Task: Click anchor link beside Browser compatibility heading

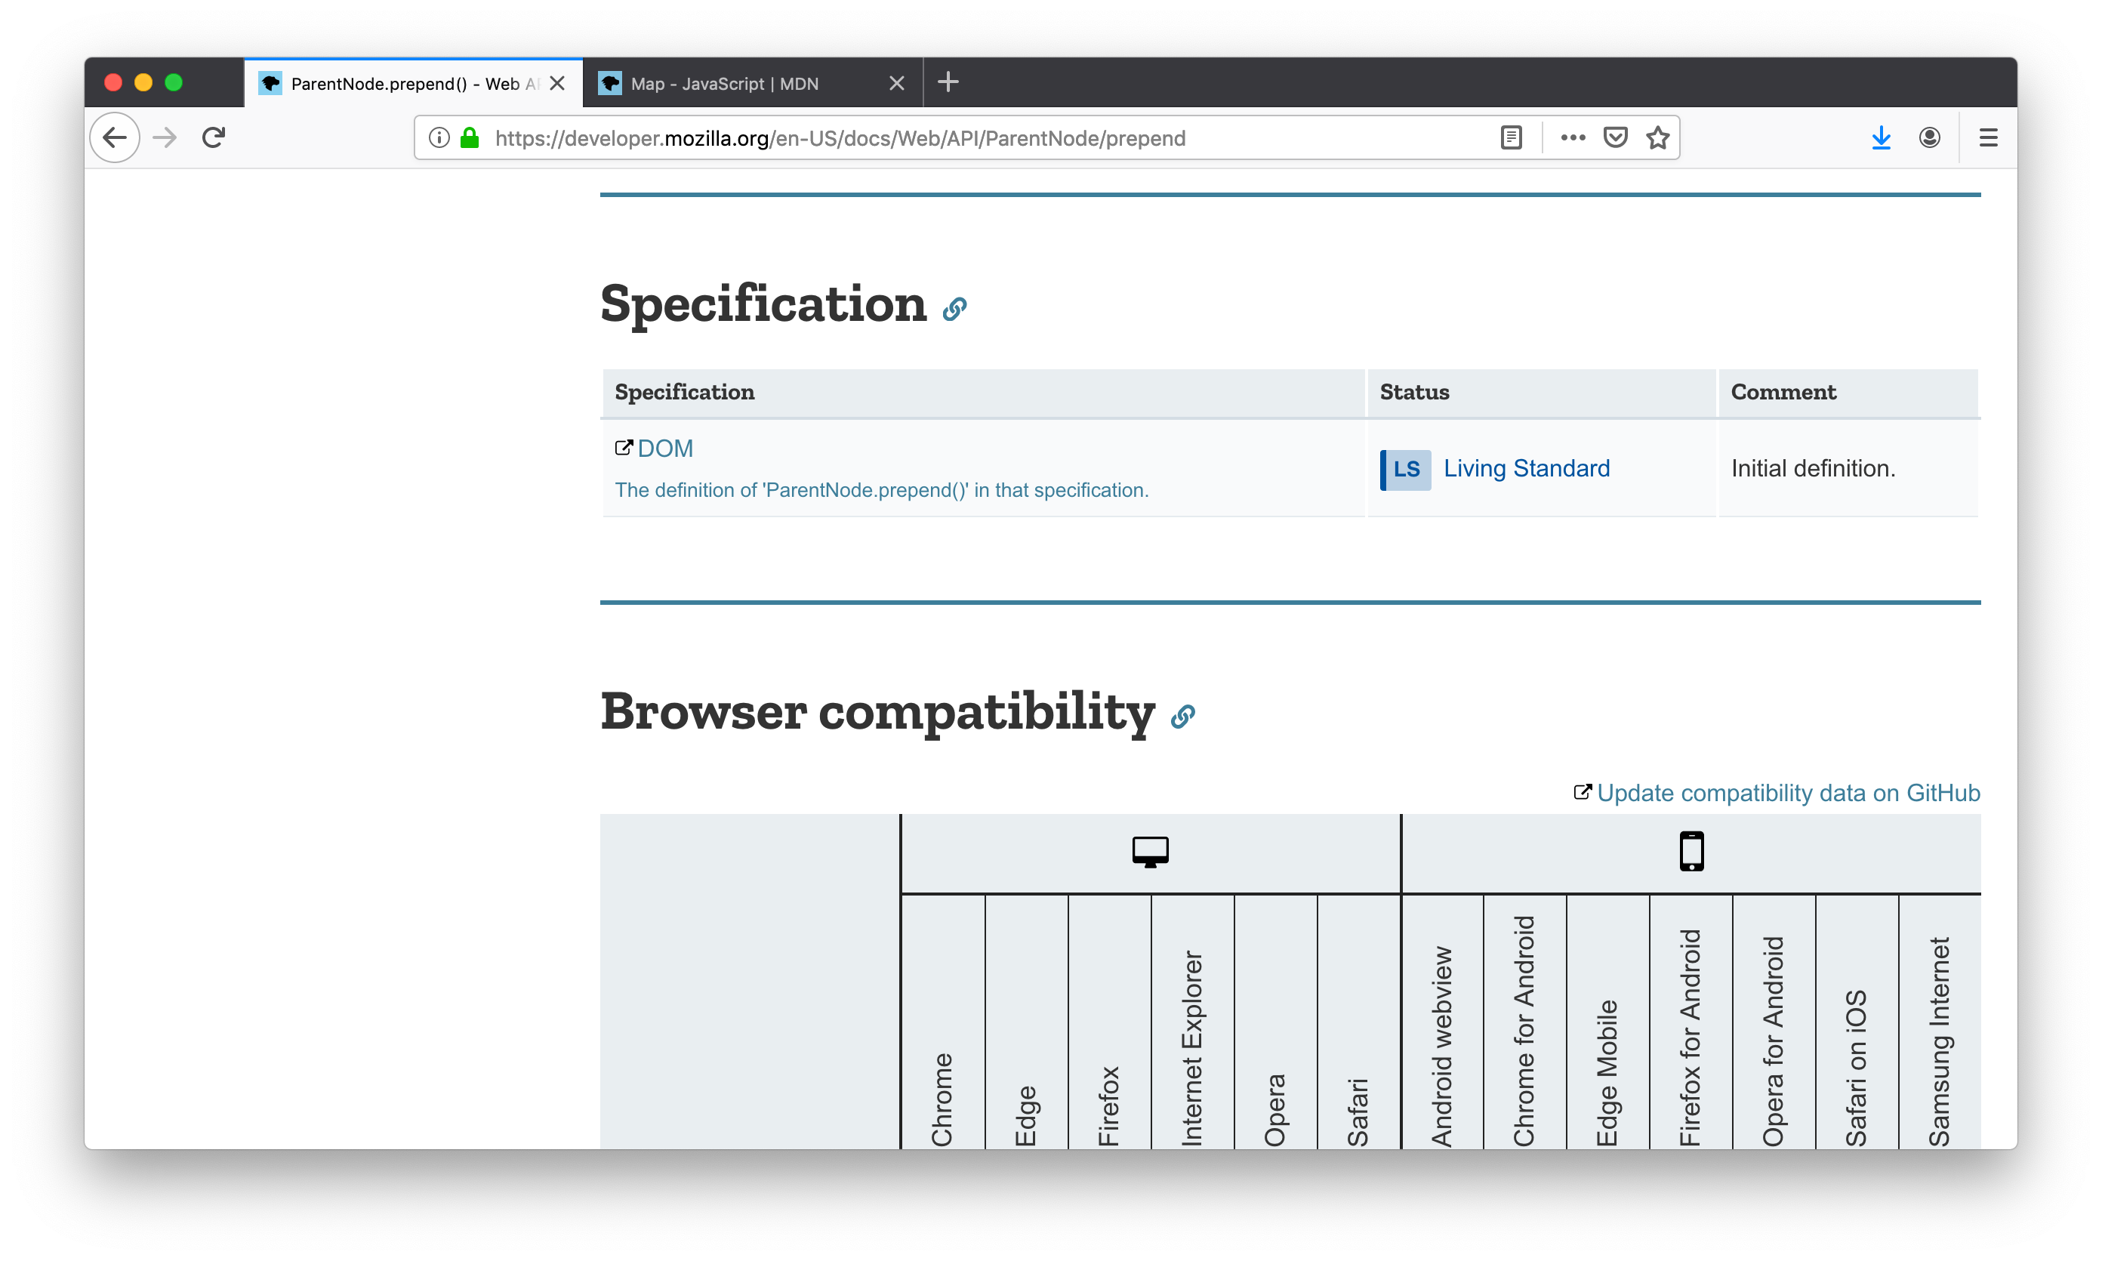Action: (1182, 717)
